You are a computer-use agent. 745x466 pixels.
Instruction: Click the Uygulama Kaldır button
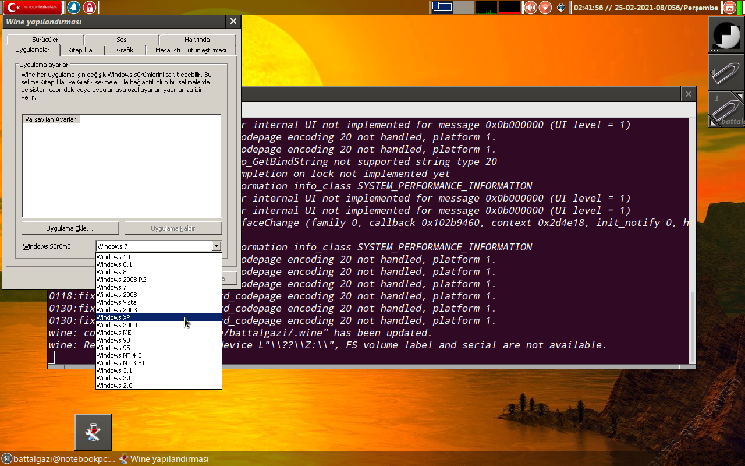click(173, 228)
